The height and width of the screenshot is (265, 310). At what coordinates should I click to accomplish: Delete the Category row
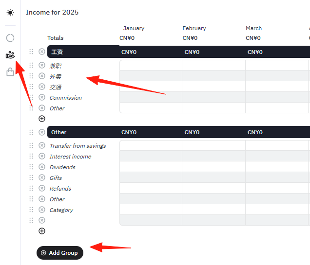(42, 210)
